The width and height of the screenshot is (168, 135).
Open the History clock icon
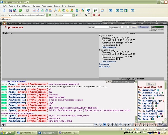coord(64,10)
